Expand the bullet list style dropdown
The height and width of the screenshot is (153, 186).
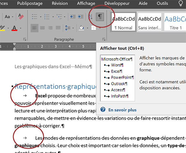click(x=41, y=17)
